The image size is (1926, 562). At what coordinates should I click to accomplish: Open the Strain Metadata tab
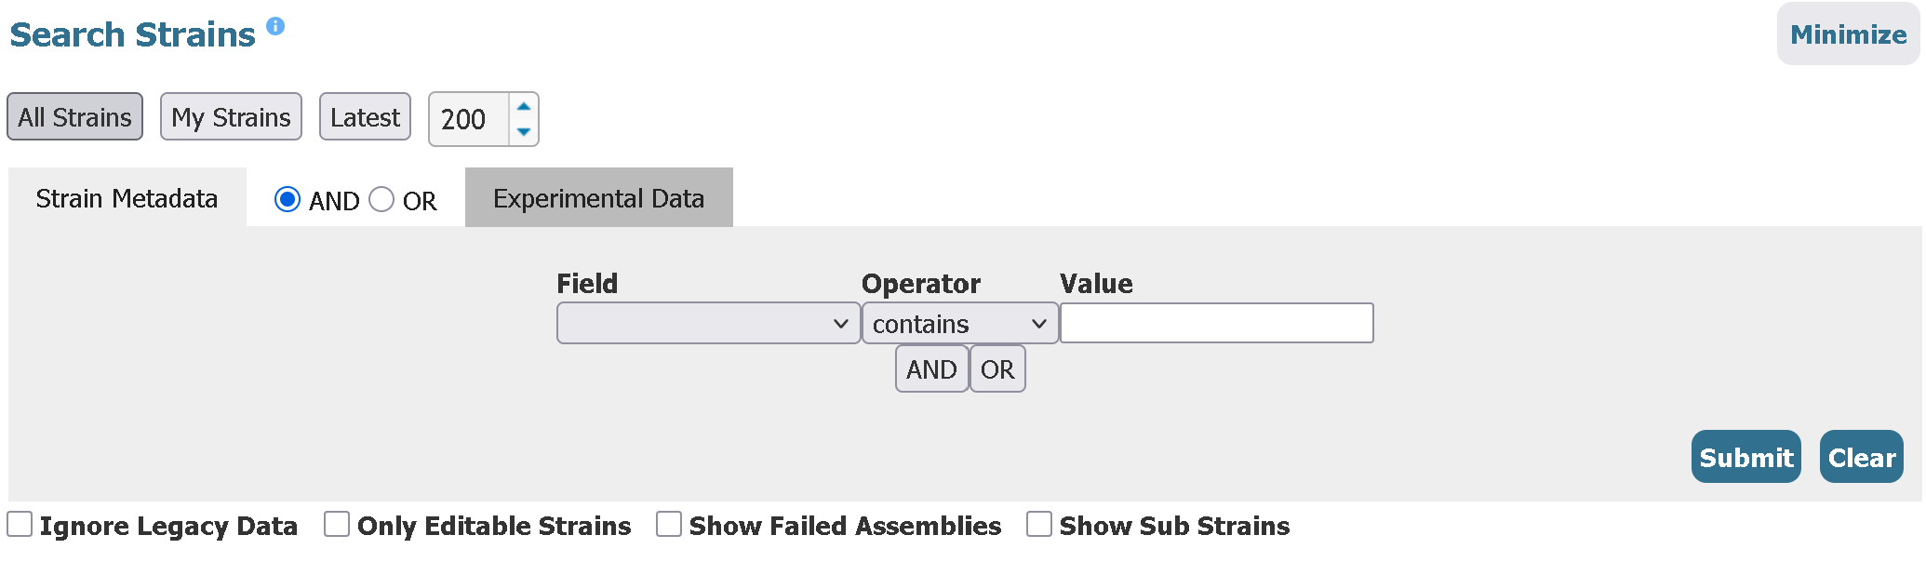[127, 198]
